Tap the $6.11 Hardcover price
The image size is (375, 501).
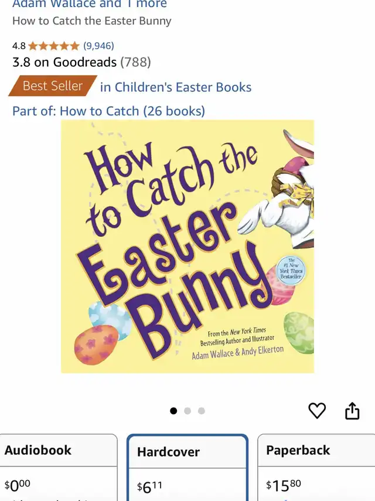pyautogui.click(x=149, y=487)
